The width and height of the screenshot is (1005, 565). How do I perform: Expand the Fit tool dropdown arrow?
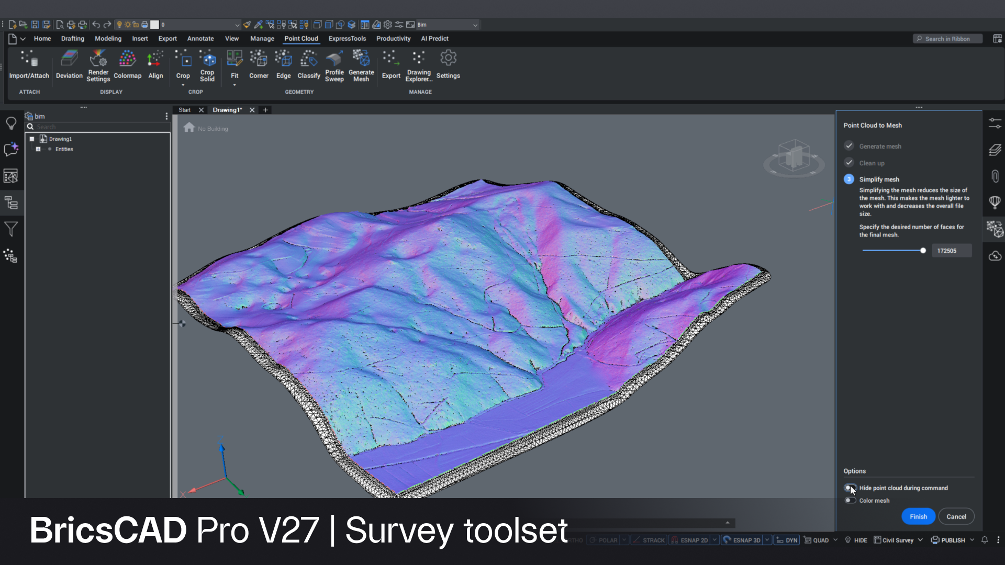click(x=234, y=85)
